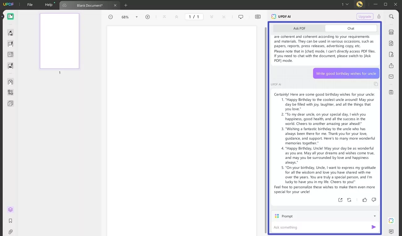Toggle the layers panel icon
402x236 pixels.
tap(11, 210)
